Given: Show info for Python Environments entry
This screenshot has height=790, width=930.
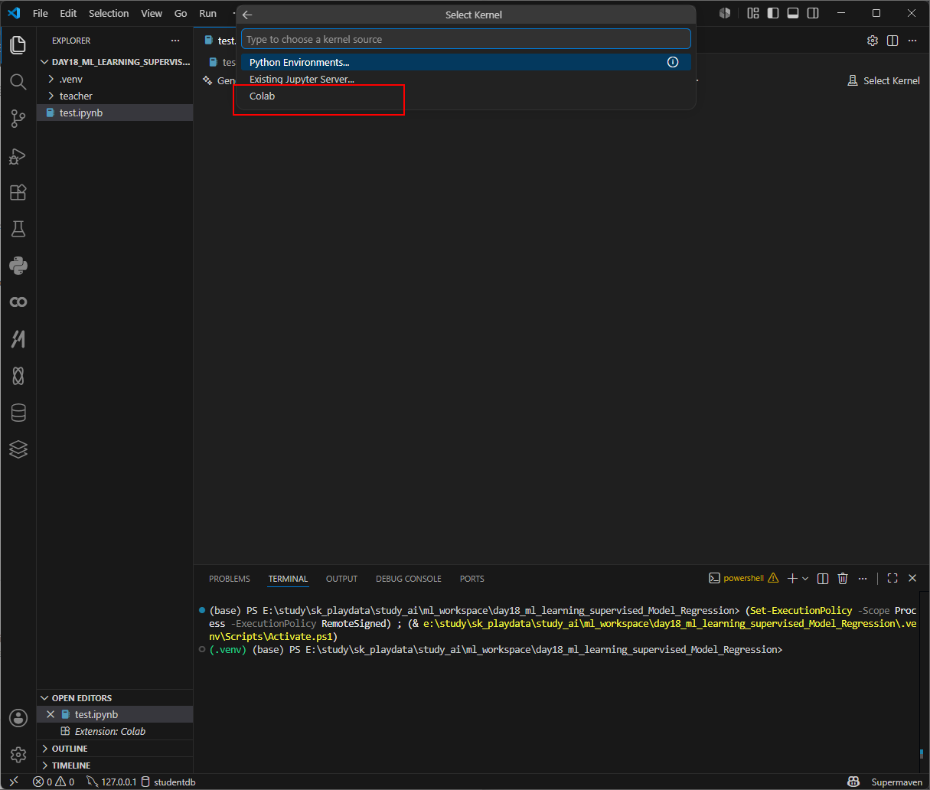Looking at the screenshot, I should 673,62.
